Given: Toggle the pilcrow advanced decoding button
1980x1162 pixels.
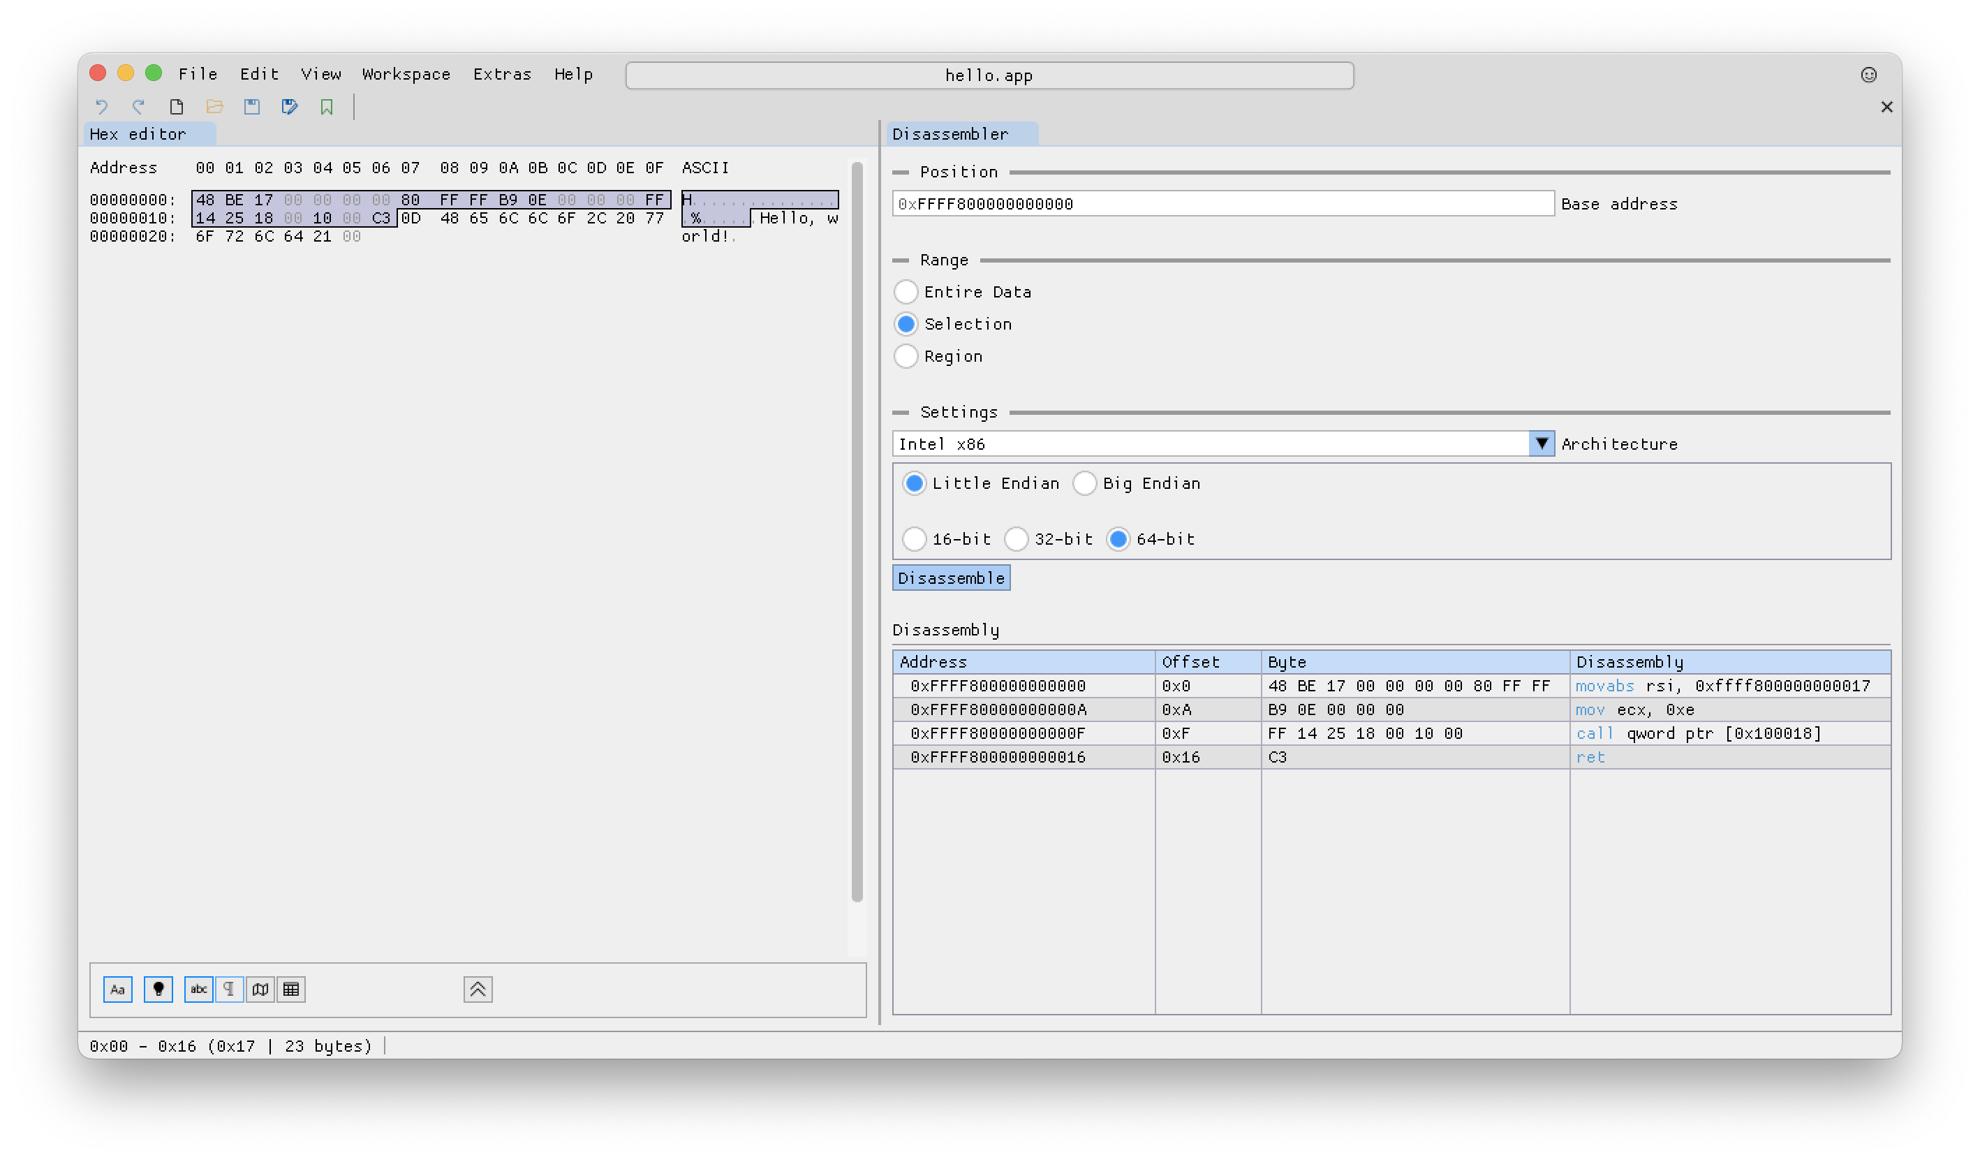Looking at the screenshot, I should point(228,990).
